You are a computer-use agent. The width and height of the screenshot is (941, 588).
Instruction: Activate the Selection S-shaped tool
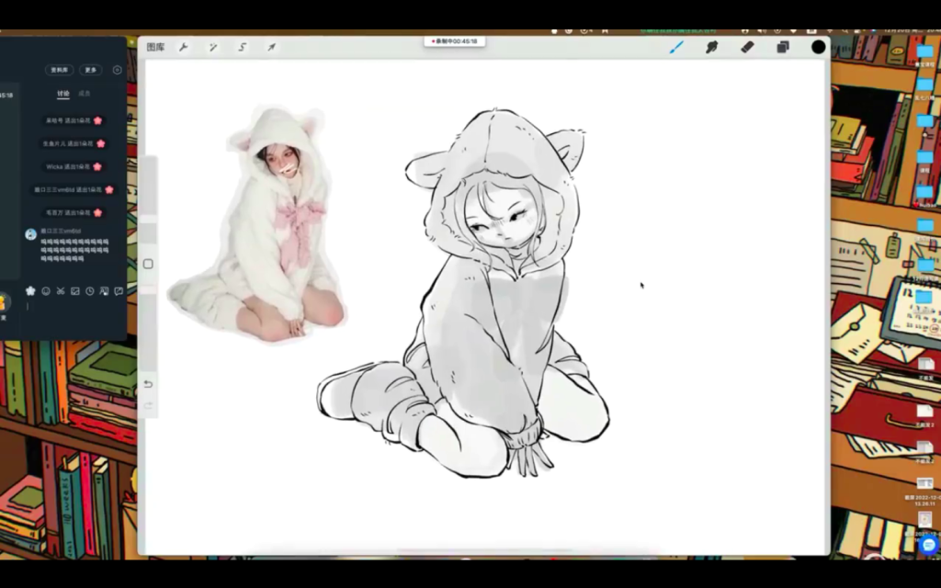click(243, 47)
